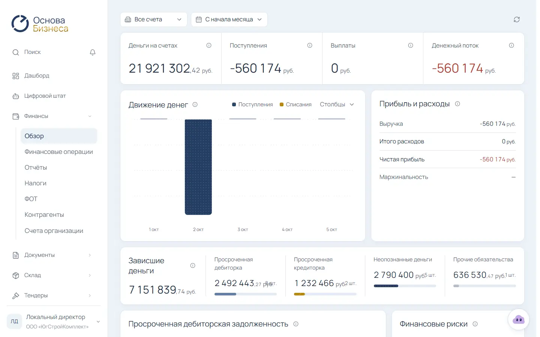The image size is (540, 337).
Task: Refresh dashboard data with the reload icon
Action: click(x=517, y=19)
